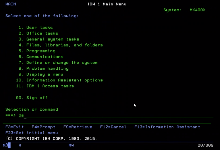Click F23=Set initial menu label

(x=32, y=133)
